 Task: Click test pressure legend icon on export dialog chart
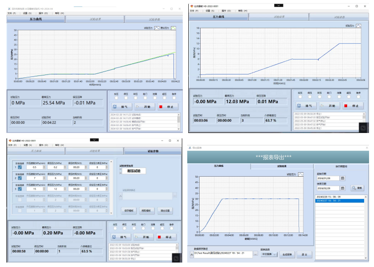click(301, 175)
